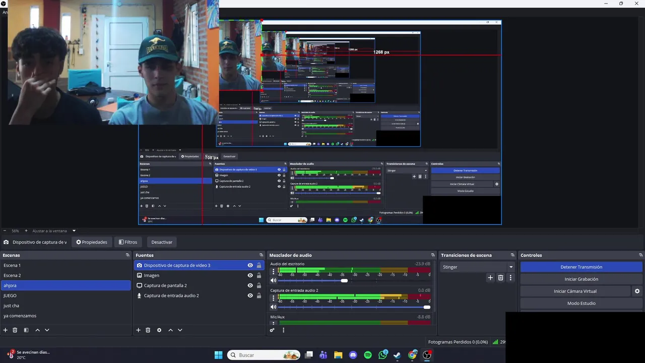This screenshot has width=645, height=363.
Task: Hide Dispositivo de captura de video 3 source
Action: [x=250, y=265]
